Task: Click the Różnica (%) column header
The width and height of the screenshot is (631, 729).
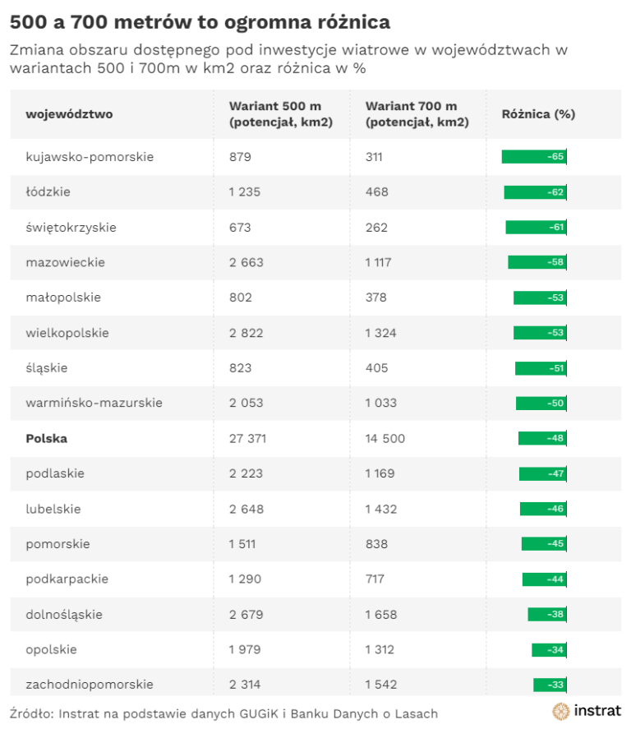Action: (x=538, y=114)
